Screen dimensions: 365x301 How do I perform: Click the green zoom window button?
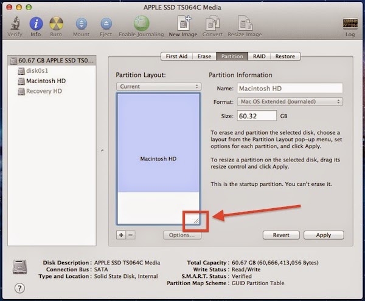[29, 7]
